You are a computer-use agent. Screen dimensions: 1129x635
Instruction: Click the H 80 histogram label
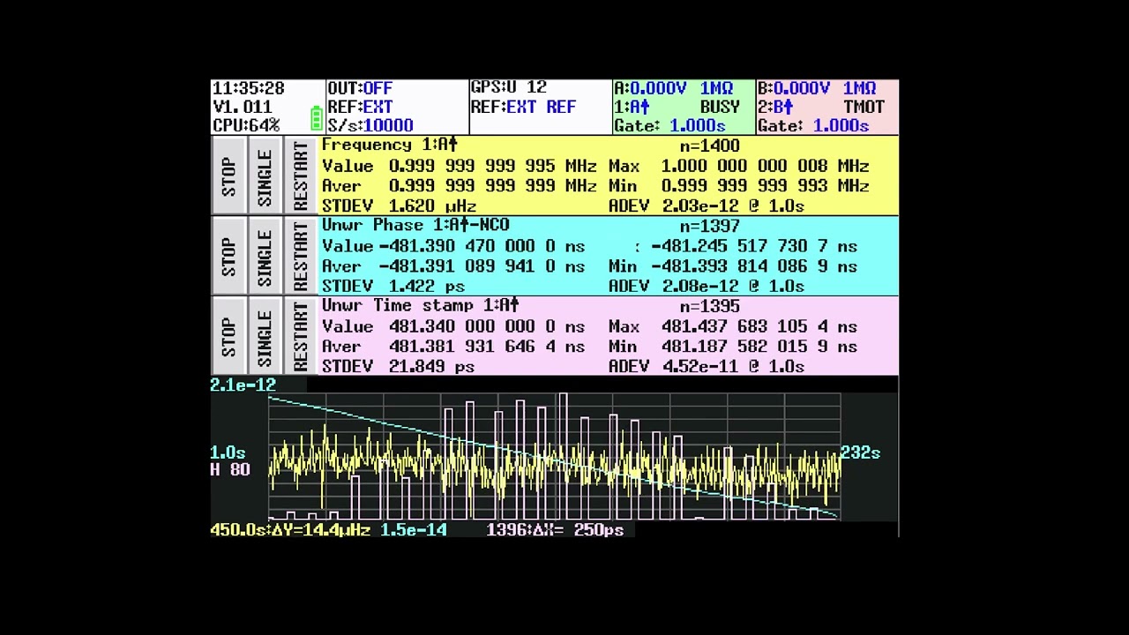(x=230, y=469)
